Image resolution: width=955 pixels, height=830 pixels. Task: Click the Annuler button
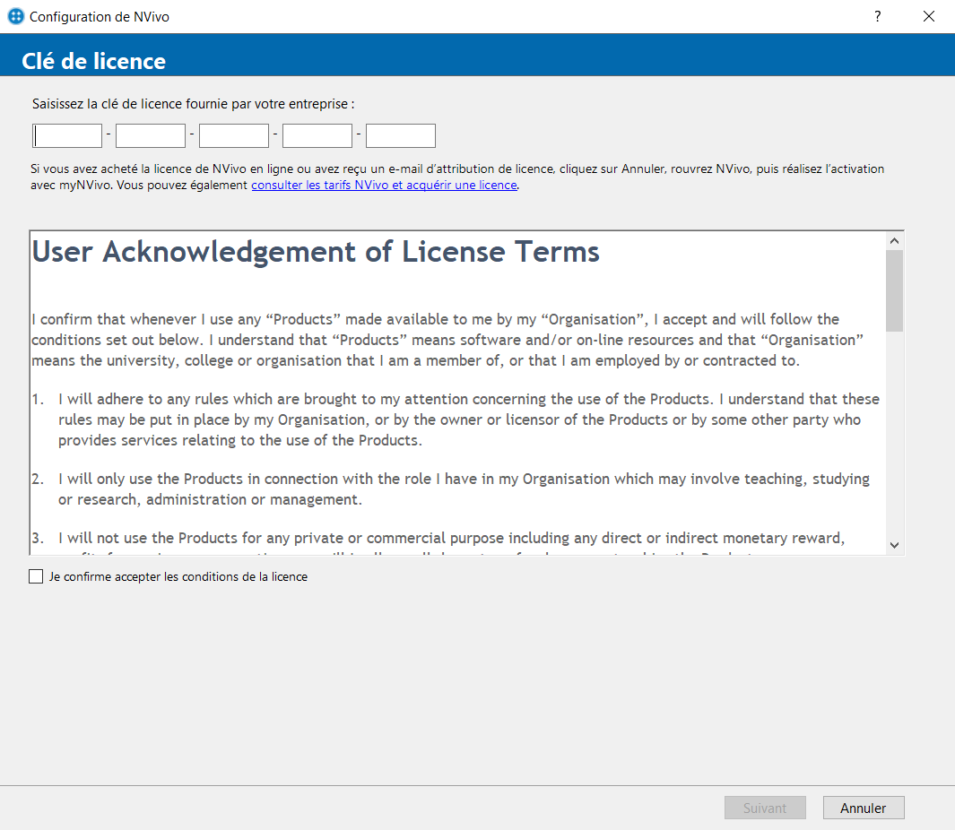pos(863,808)
